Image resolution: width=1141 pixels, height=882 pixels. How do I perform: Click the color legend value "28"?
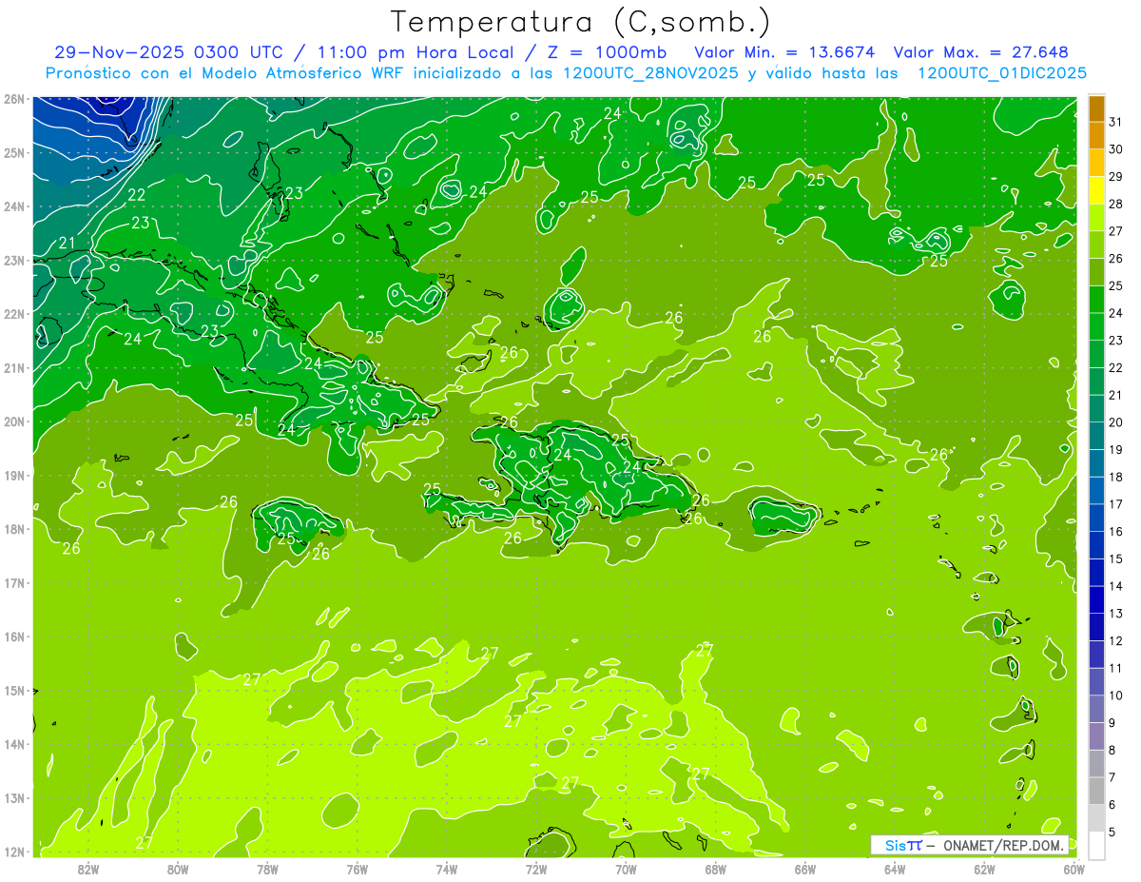1115,205
